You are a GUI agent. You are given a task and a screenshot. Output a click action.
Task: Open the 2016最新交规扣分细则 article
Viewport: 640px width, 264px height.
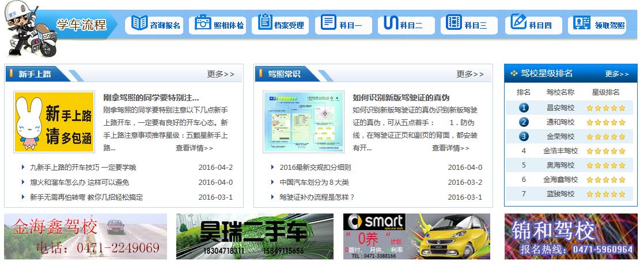point(315,168)
